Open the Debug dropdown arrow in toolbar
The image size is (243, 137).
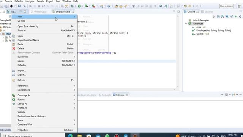(x=76, y=6)
